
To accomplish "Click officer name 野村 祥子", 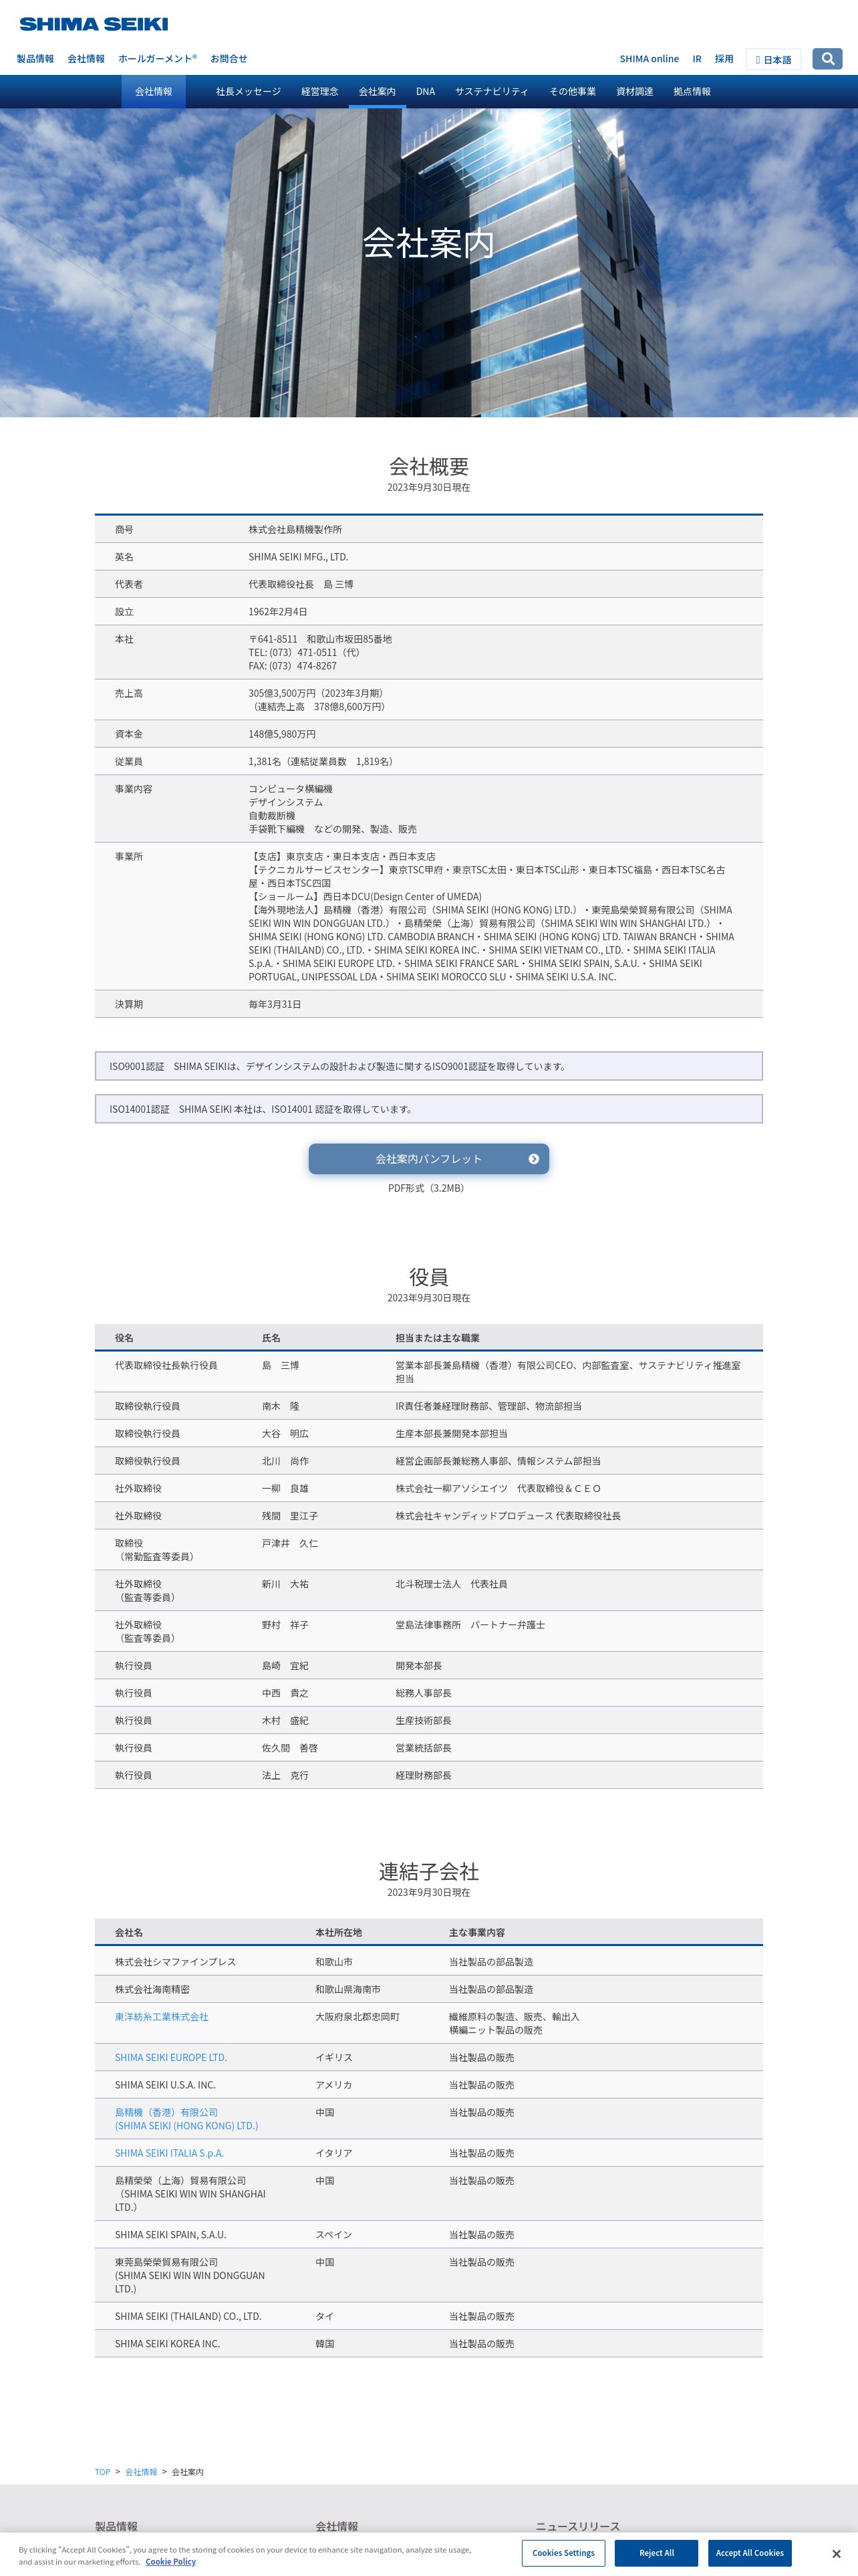I will 286,1625.
